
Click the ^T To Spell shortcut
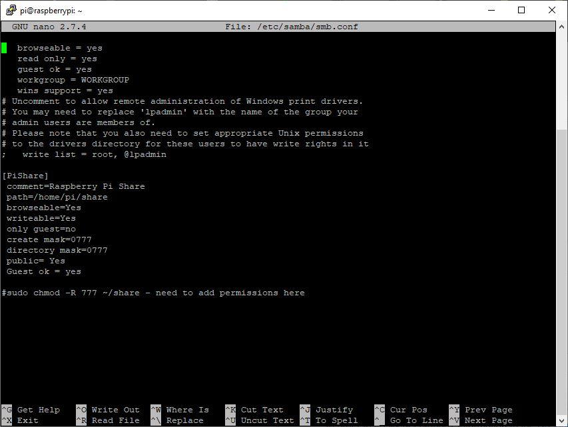tap(329, 420)
